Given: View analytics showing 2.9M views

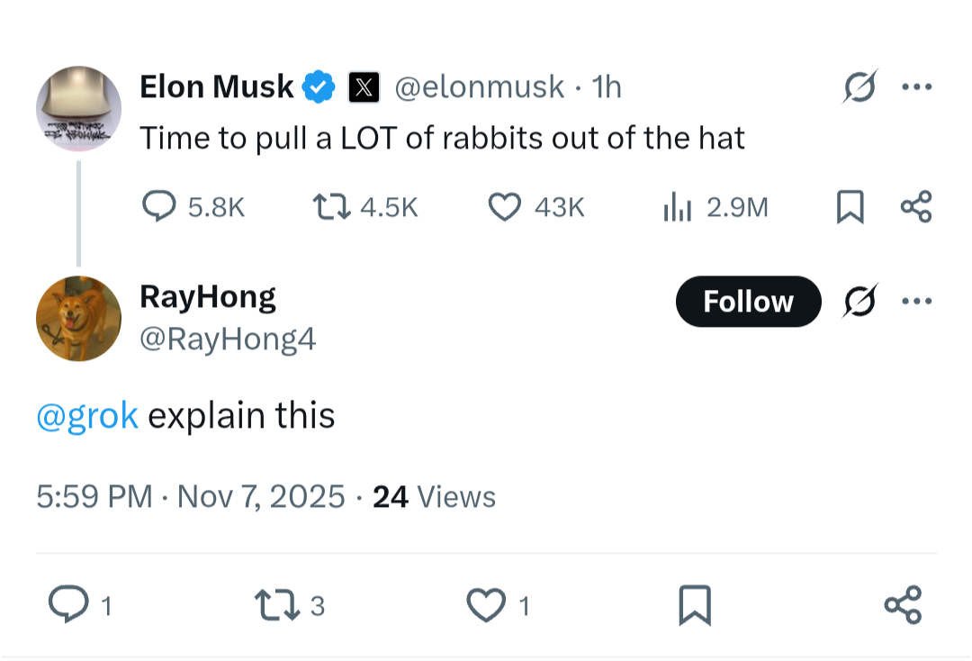Looking at the screenshot, I should [x=715, y=206].
